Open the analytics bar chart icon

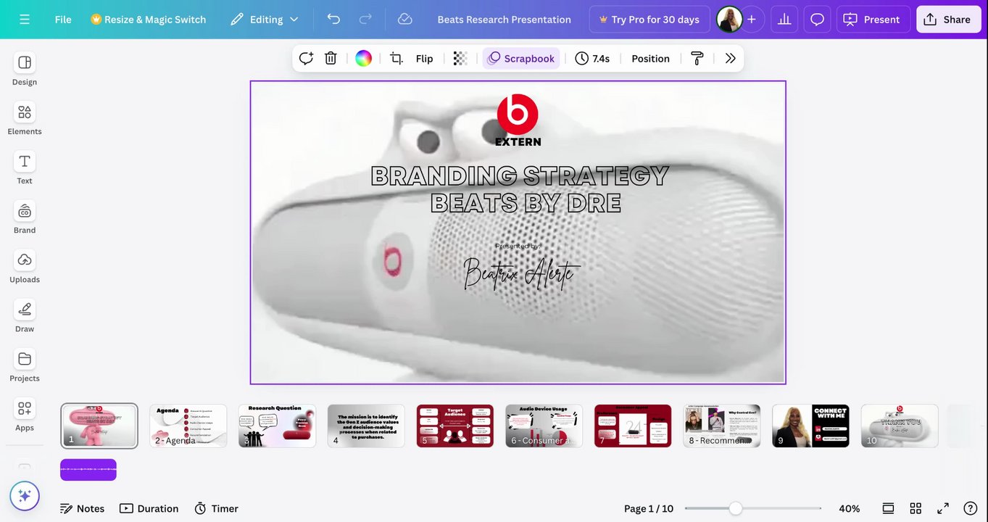784,20
